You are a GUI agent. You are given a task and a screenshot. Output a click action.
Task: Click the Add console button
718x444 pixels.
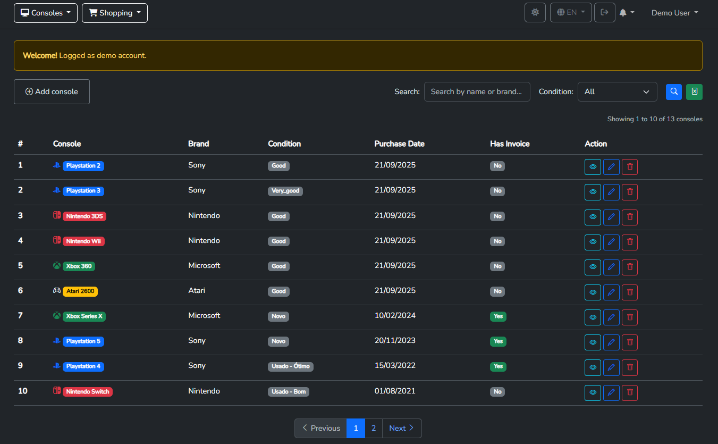pyautogui.click(x=52, y=91)
